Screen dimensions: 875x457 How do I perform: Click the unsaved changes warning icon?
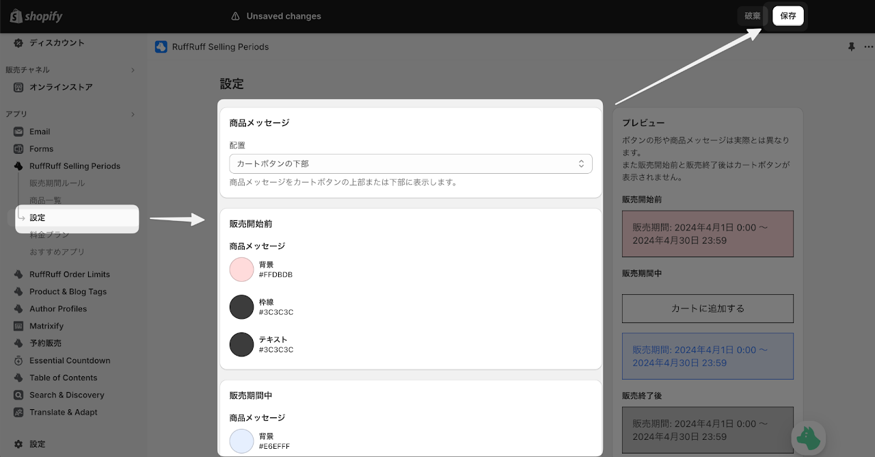point(236,16)
